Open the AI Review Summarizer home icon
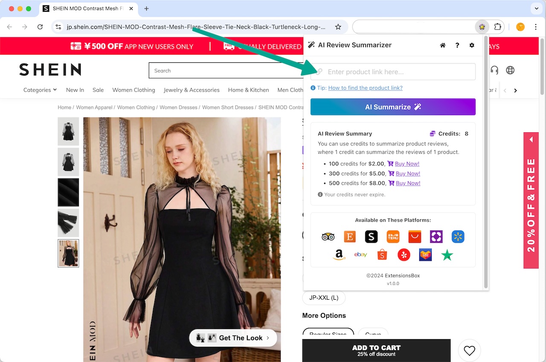This screenshot has width=546, height=362. (x=442, y=45)
